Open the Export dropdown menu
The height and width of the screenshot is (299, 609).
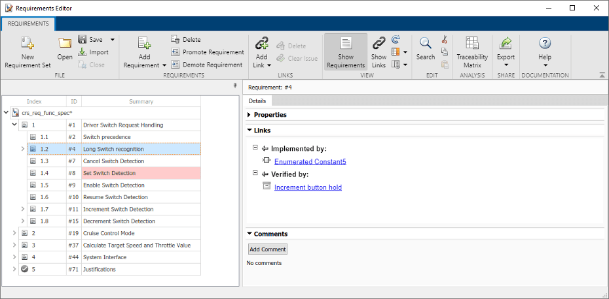pos(506,65)
